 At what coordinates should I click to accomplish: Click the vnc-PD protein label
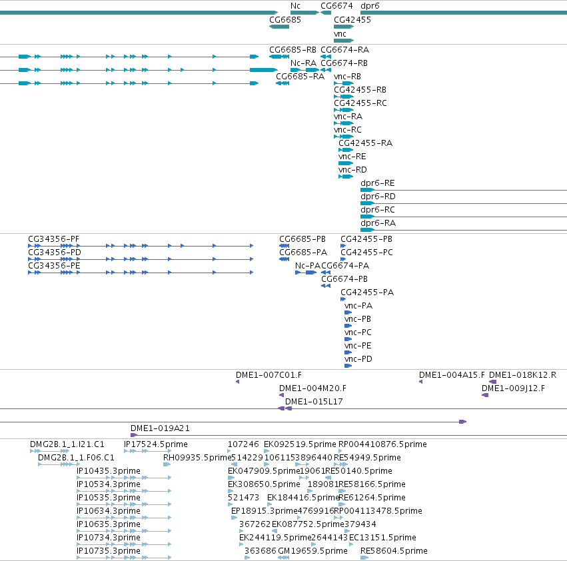(358, 359)
